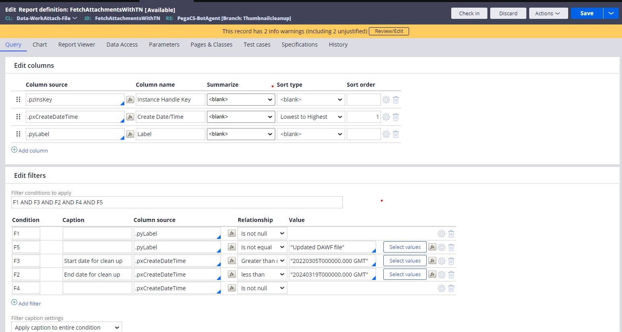Open Sort type dropdown showing Lowest to Highest
This screenshot has height=332, width=622.
(311, 117)
